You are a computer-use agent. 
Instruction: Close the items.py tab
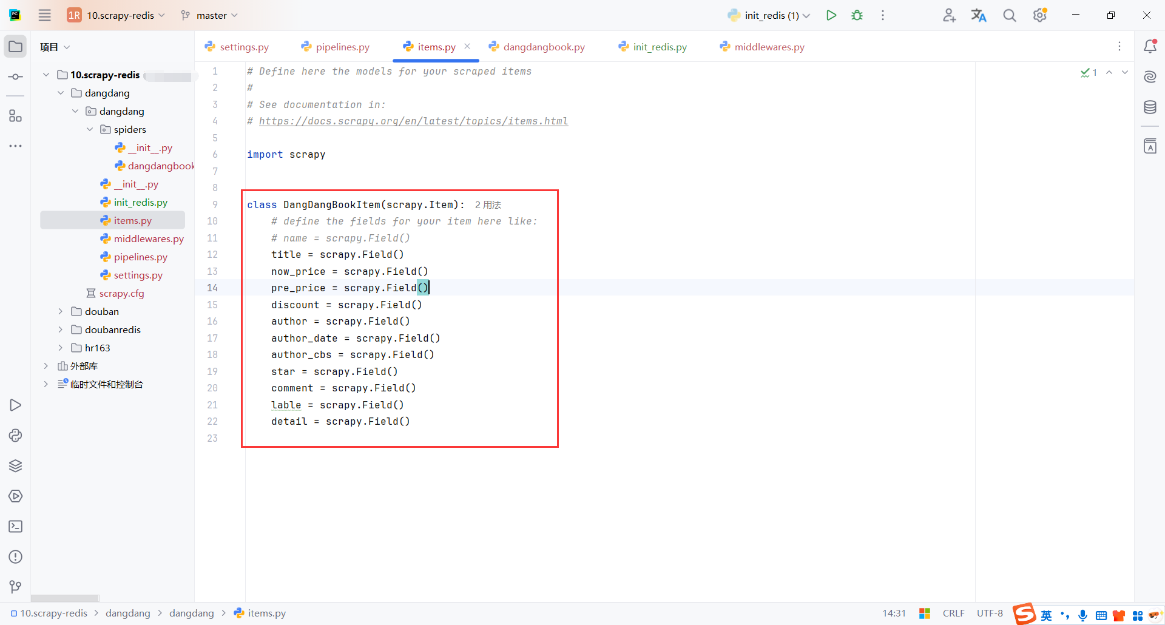tap(467, 46)
